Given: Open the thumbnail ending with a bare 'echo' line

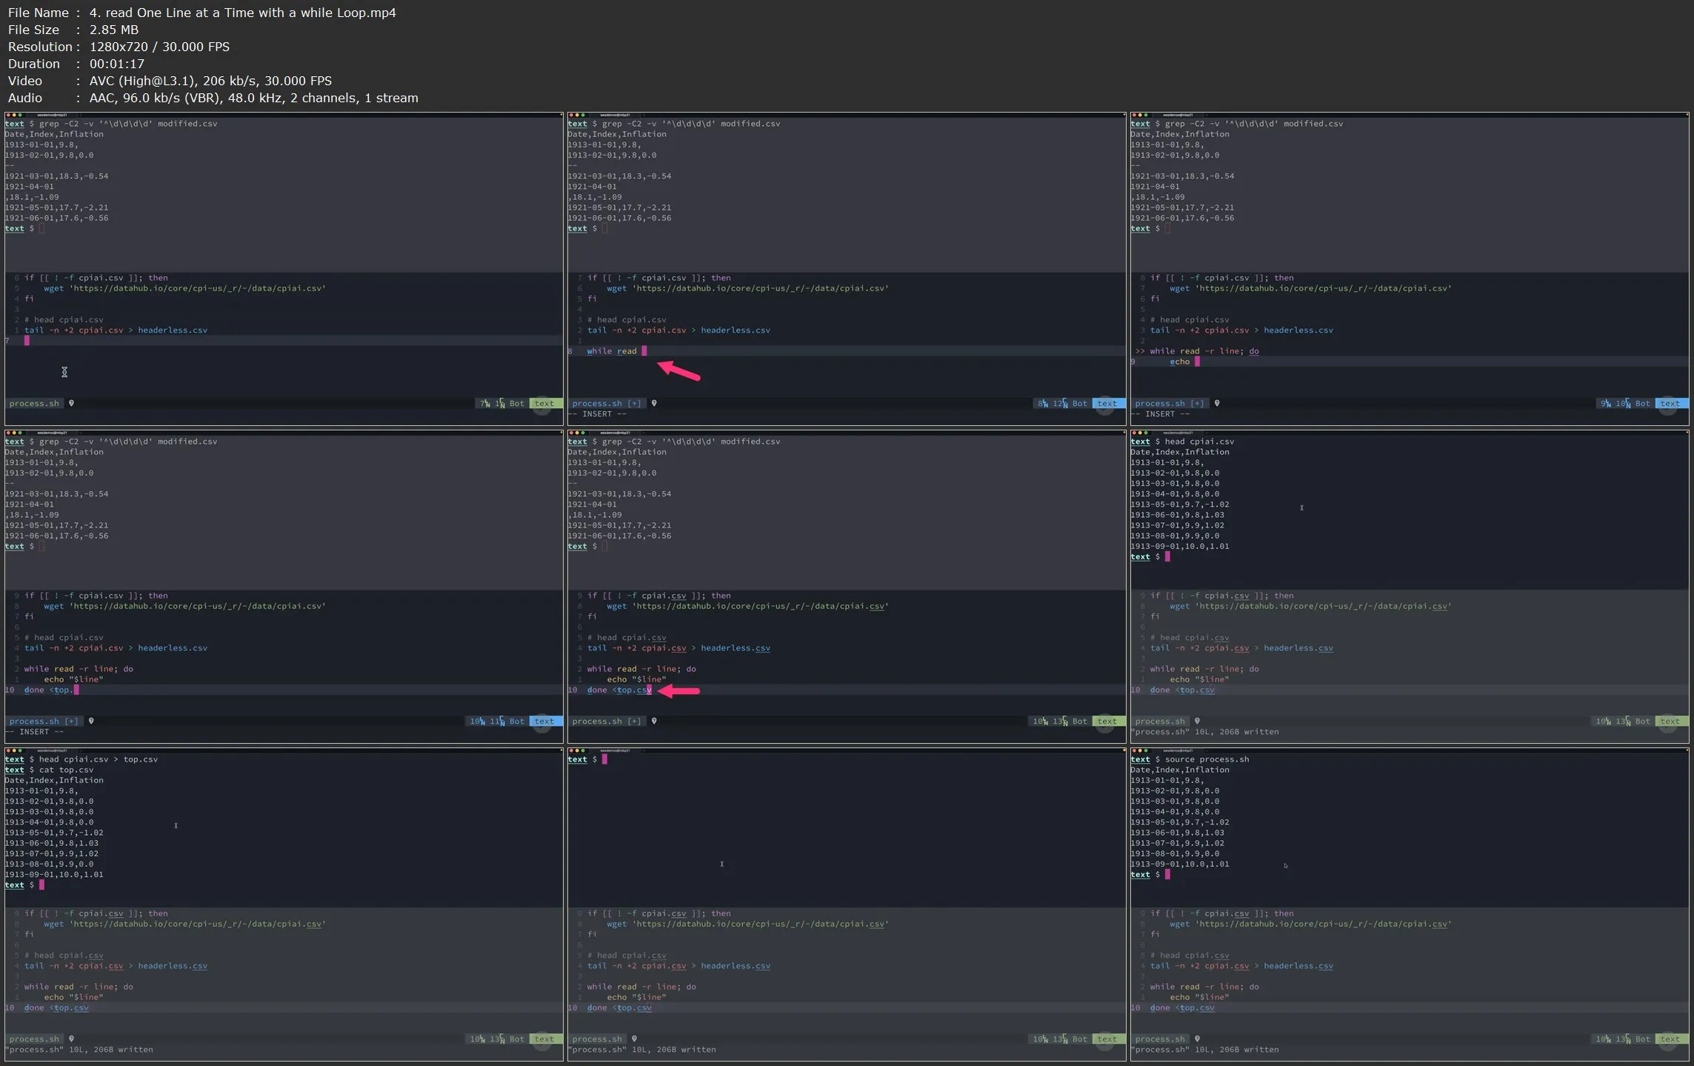Looking at the screenshot, I should 1410,269.
